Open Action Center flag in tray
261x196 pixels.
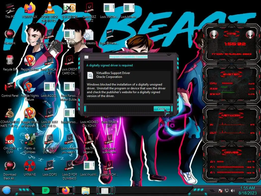point(220,190)
